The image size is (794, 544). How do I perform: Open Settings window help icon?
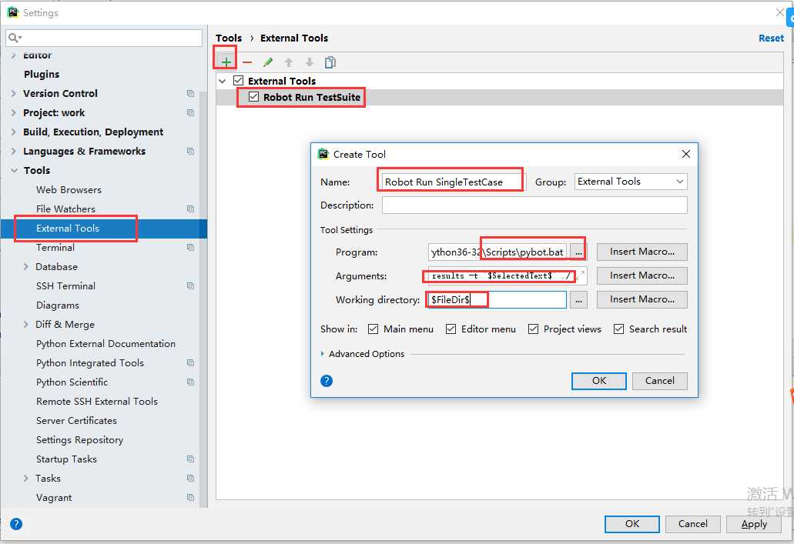pyautogui.click(x=16, y=524)
